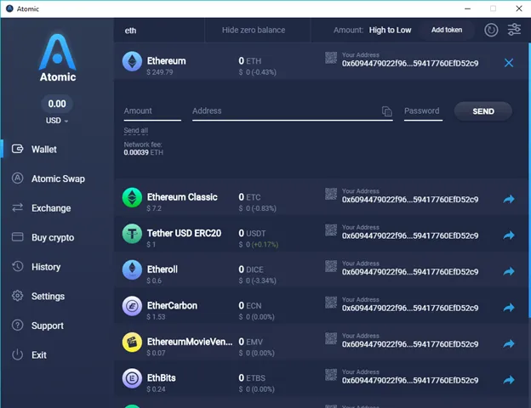Click the History clock icon

point(18,266)
